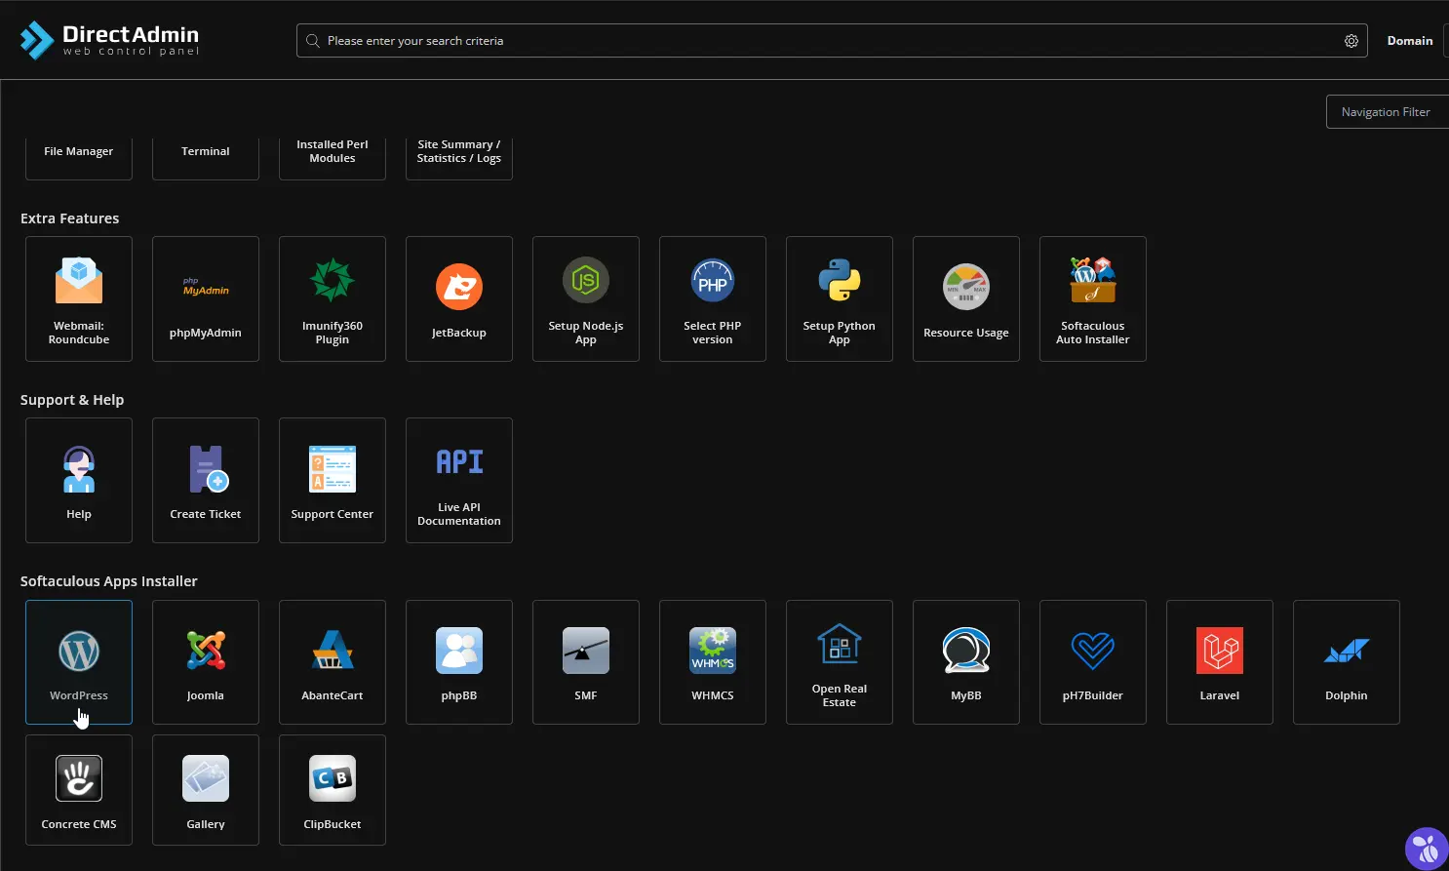Click the magnifier search icon

[313, 41]
